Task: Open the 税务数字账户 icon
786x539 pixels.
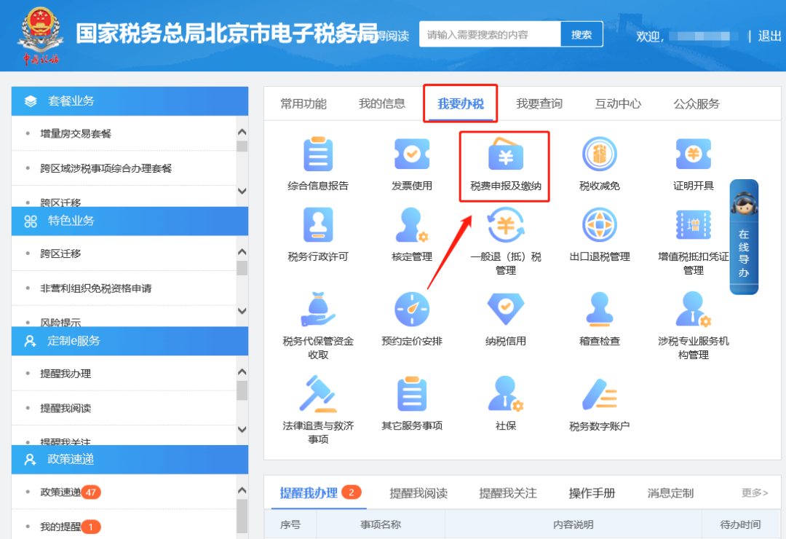Action: tap(600, 394)
